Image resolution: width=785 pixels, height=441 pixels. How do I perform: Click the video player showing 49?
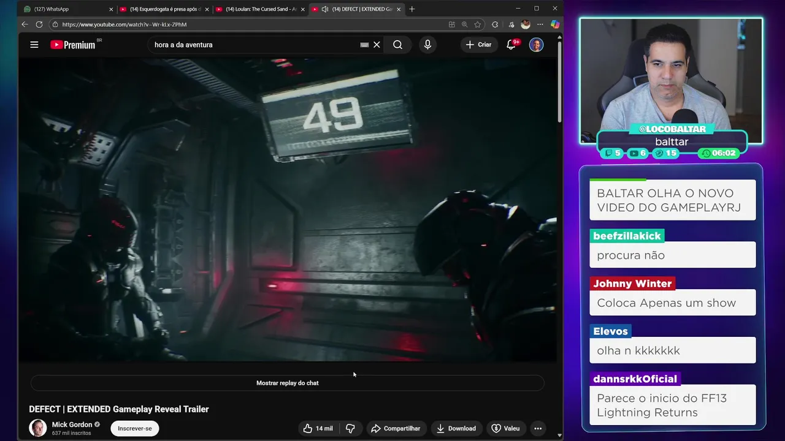point(287,209)
